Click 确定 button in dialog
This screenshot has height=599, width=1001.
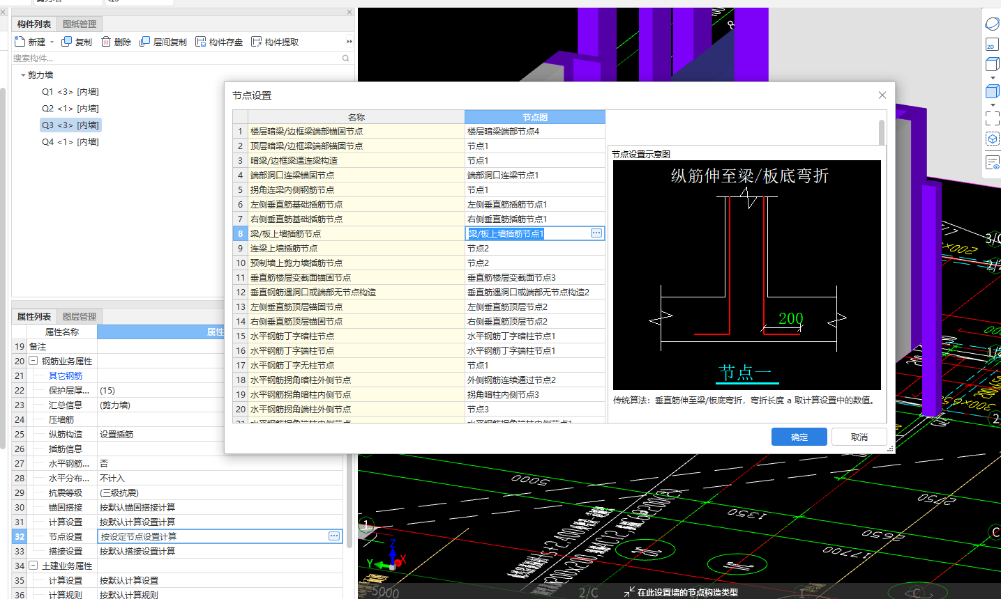point(799,437)
